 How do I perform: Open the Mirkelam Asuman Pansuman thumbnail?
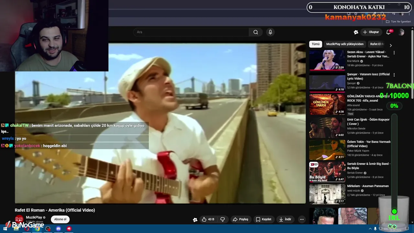point(327,194)
